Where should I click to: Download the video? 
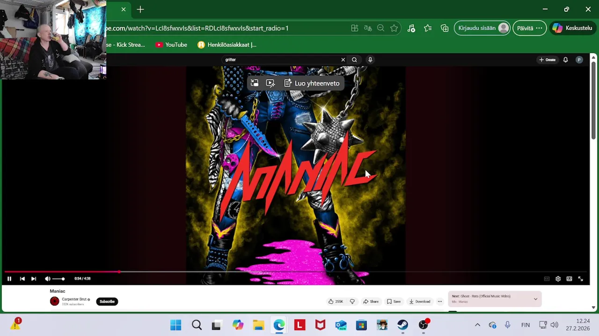420,301
